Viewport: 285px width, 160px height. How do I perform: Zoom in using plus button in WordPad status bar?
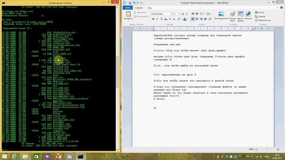[278, 149]
